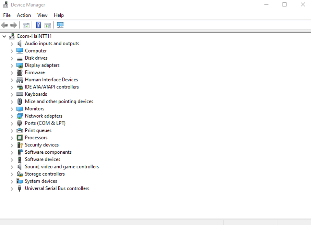Click the Ecom-HaiNTT11 computer root icon
311x225 pixels.
tap(12, 36)
